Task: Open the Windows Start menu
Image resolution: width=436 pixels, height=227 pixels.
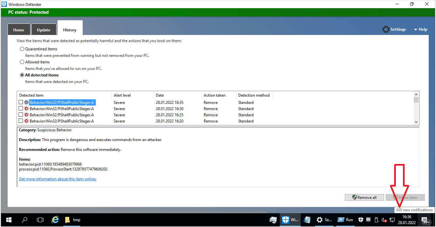Action: pyautogui.click(x=9, y=220)
